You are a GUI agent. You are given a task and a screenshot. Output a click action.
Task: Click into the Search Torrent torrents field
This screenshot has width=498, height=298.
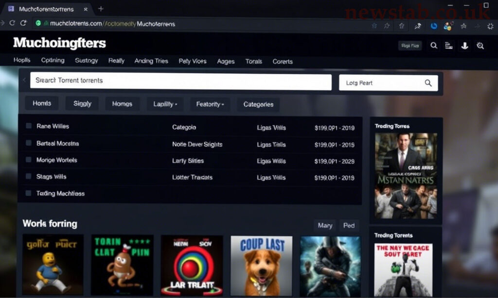[180, 81]
